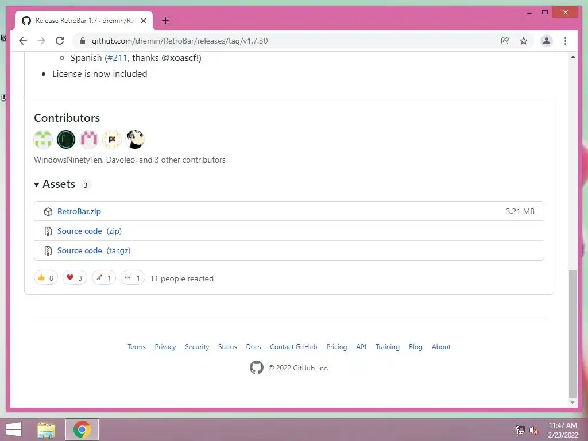Open the About footer link
The image size is (588, 441).
pyautogui.click(x=441, y=347)
